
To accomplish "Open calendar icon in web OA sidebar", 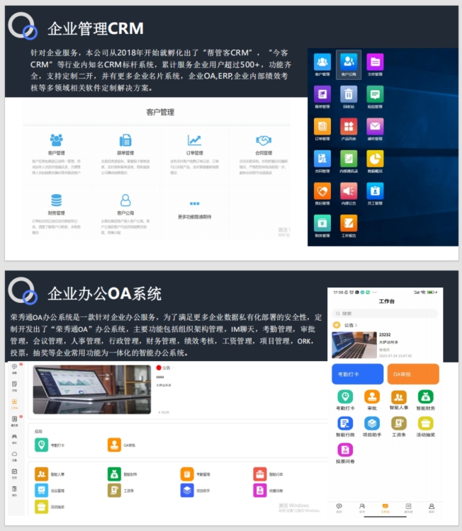I will [x=15, y=473].
